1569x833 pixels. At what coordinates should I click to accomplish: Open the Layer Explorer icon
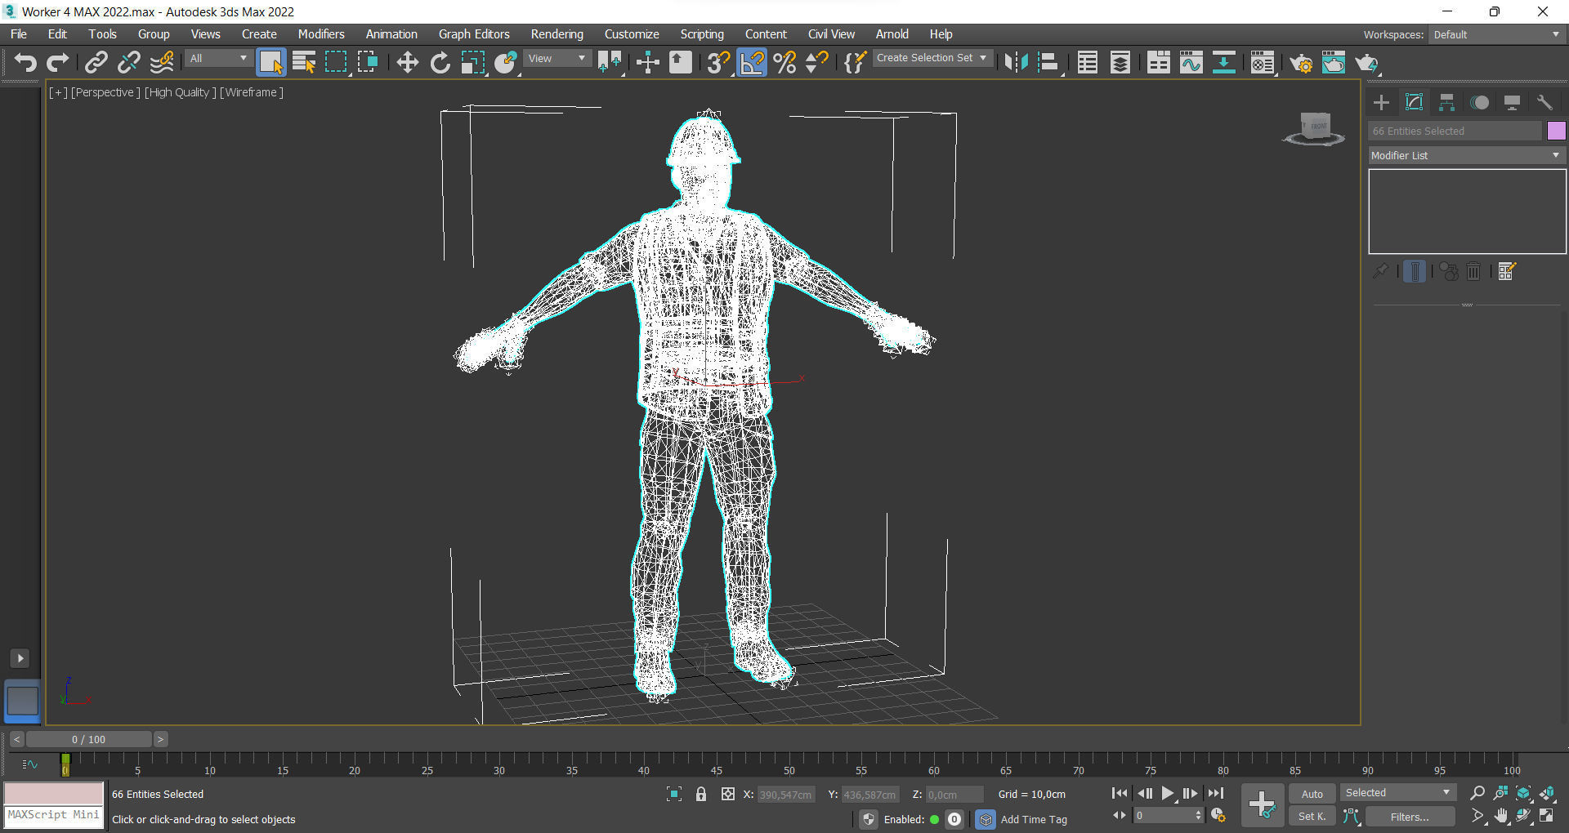(1120, 62)
